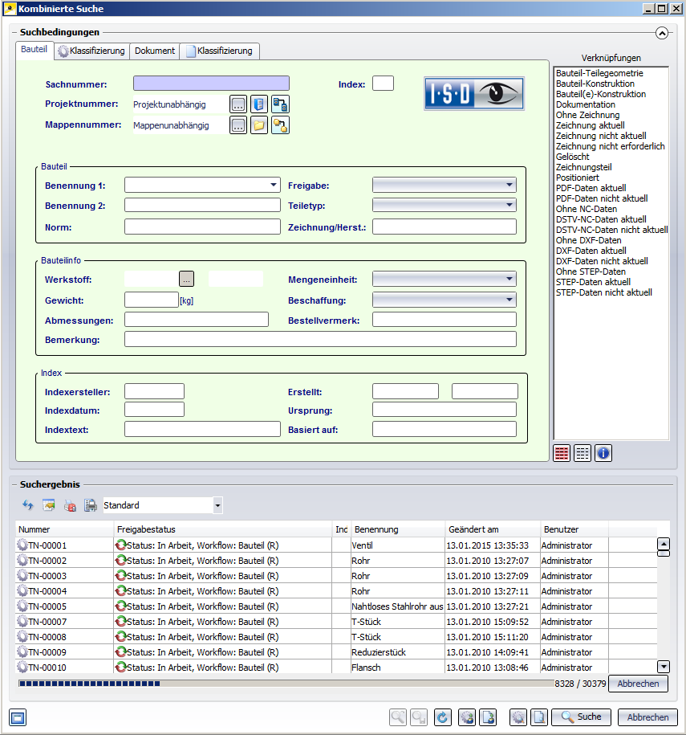Select 'PDF-Daten aktuell' in Verknüpfungen list

591,188
